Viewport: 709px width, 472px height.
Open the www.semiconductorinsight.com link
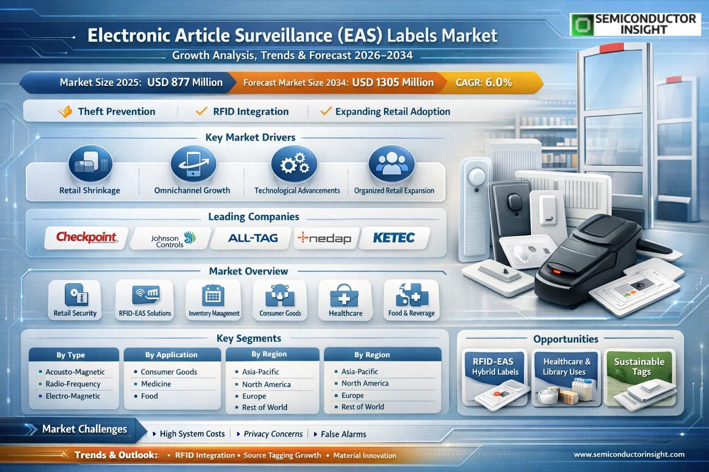pyautogui.click(x=629, y=454)
